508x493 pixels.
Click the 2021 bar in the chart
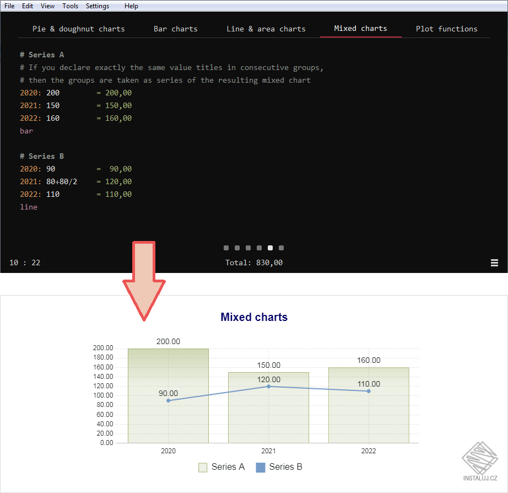(268, 408)
